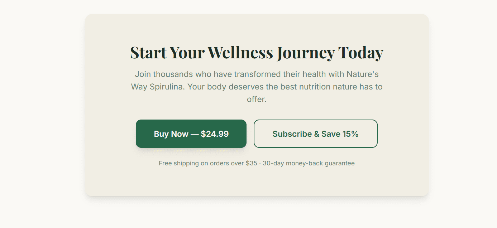Click the Subscribe & Save 15% button

pyautogui.click(x=315, y=134)
